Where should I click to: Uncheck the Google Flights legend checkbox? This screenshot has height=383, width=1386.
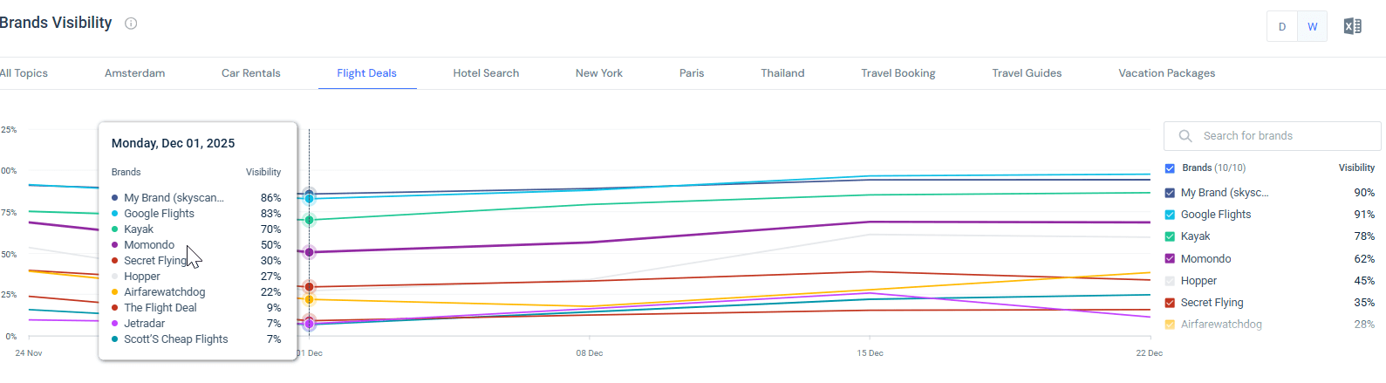pyautogui.click(x=1170, y=215)
